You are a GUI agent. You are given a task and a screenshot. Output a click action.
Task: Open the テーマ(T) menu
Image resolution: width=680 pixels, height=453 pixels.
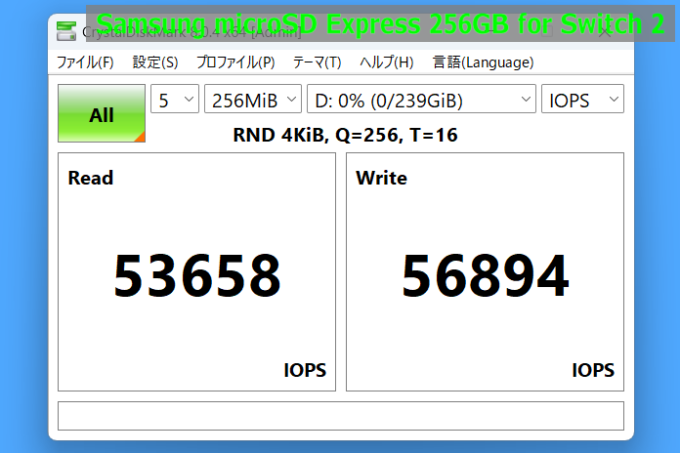coord(317,62)
